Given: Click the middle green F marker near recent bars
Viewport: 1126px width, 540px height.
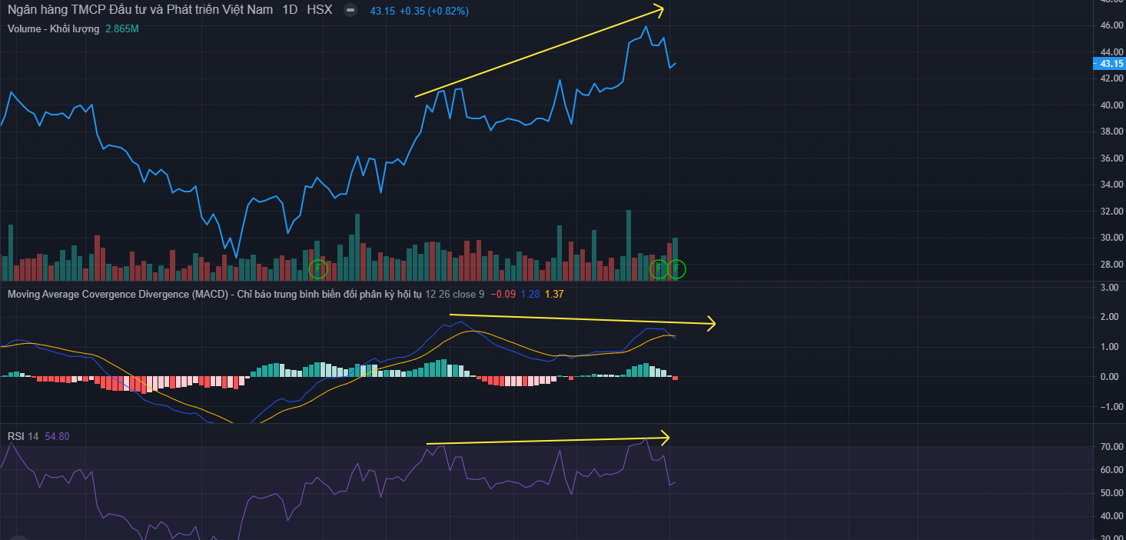Looking at the screenshot, I should [x=659, y=268].
